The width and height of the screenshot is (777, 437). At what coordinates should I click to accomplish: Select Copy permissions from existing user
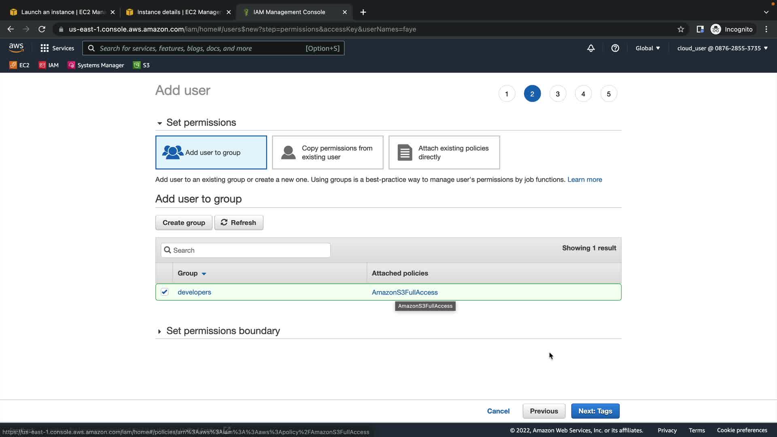[x=327, y=153]
